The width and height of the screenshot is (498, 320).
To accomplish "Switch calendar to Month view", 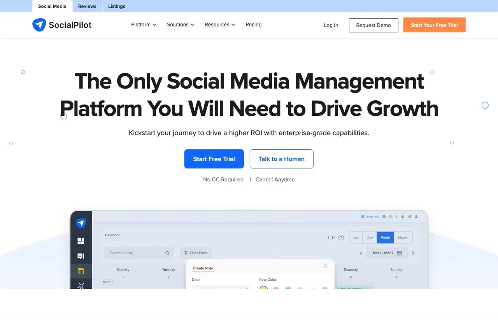I will 403,238.
